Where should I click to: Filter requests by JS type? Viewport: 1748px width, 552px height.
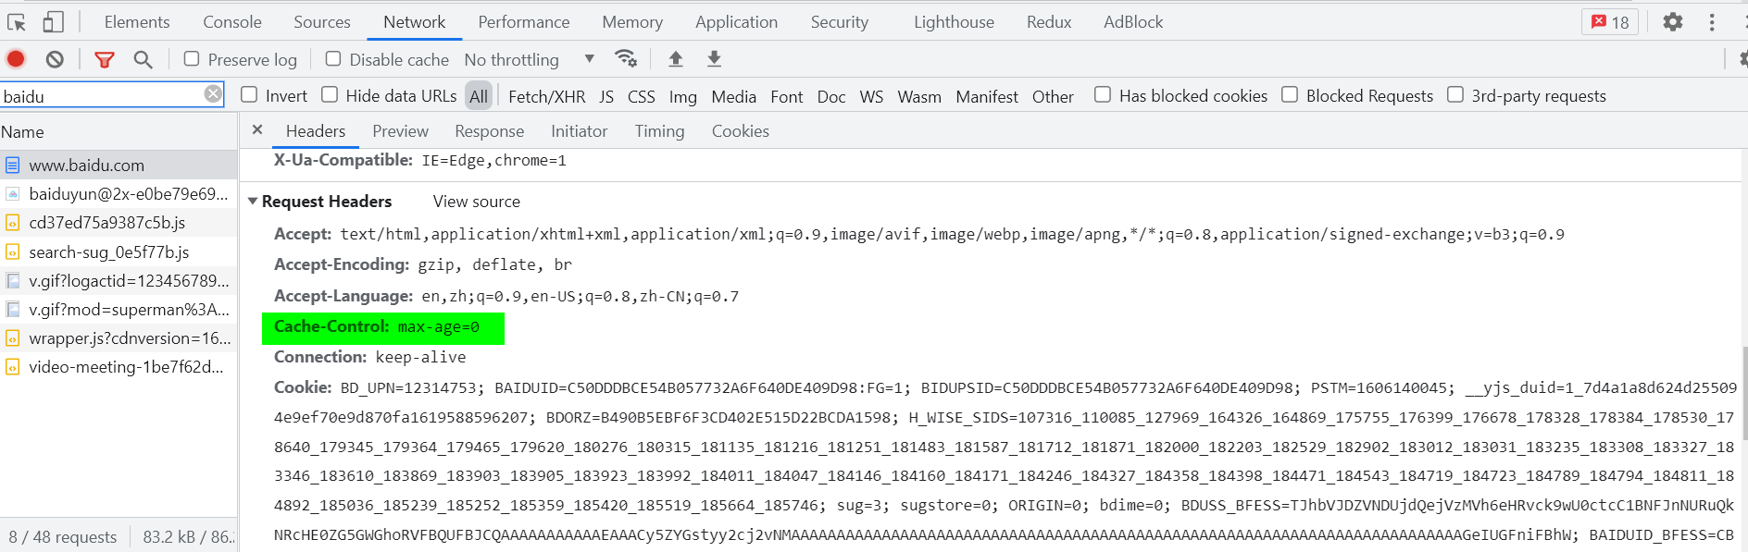606,96
